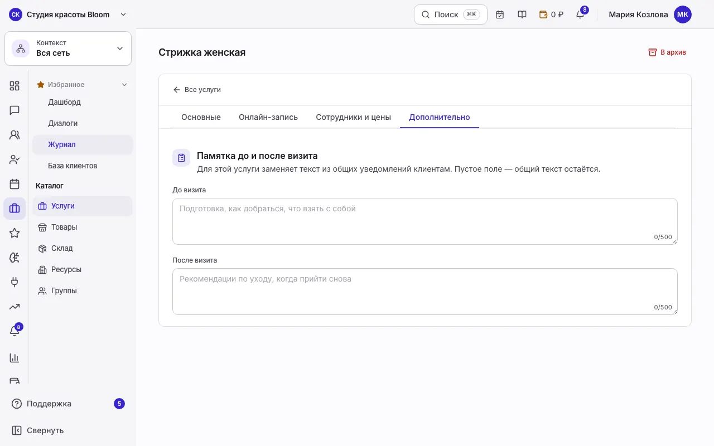Go to Дашборд in the sidebar
The height and width of the screenshot is (446, 714).
click(x=83, y=102)
